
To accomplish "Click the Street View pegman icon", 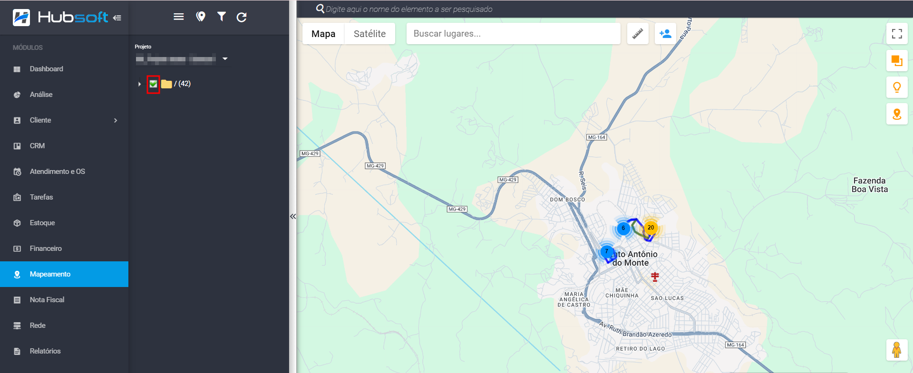I will click(x=897, y=350).
